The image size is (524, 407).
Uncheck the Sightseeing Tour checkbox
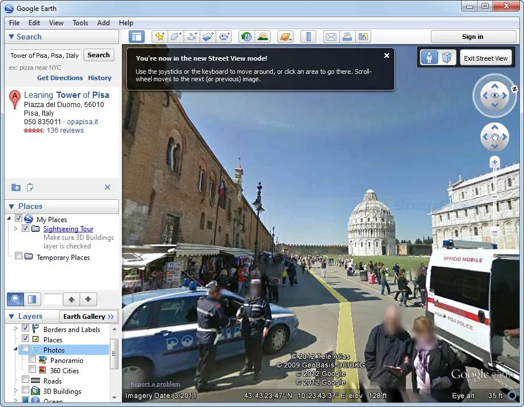(x=25, y=228)
